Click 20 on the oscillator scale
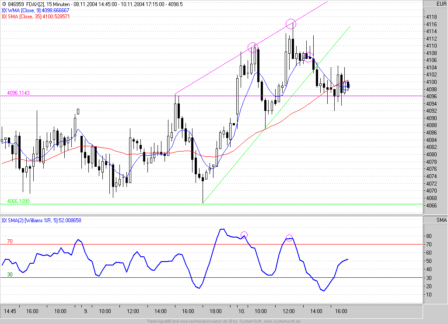 pos(429,286)
